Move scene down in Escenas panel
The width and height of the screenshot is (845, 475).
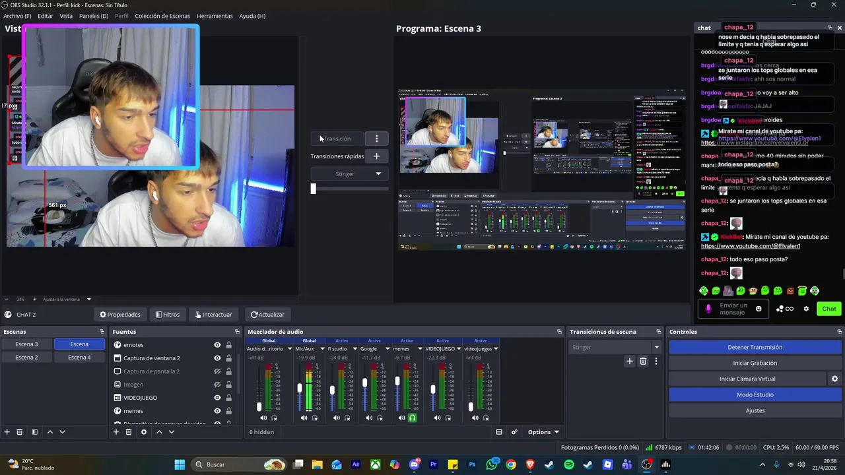[62, 432]
